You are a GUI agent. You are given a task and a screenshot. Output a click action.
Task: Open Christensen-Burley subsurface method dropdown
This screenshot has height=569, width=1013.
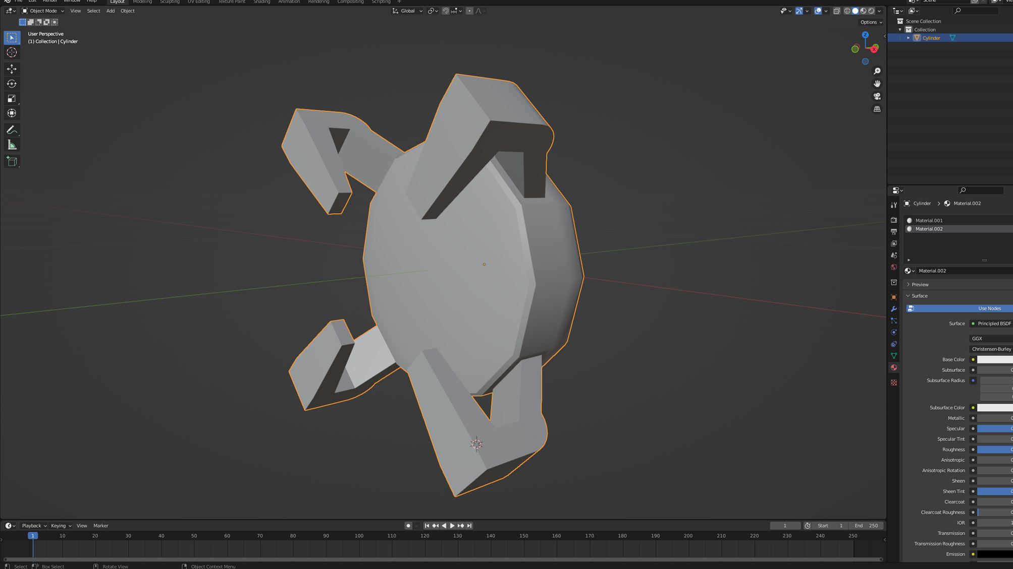[991, 349]
